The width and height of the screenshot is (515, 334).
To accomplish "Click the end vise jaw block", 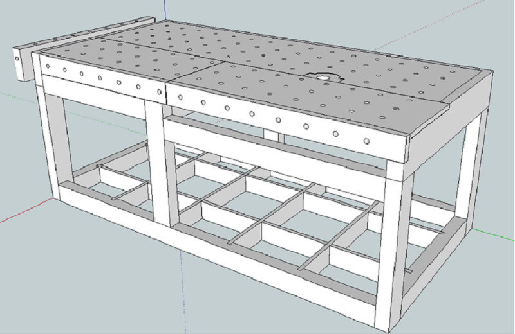I will coord(23,65).
